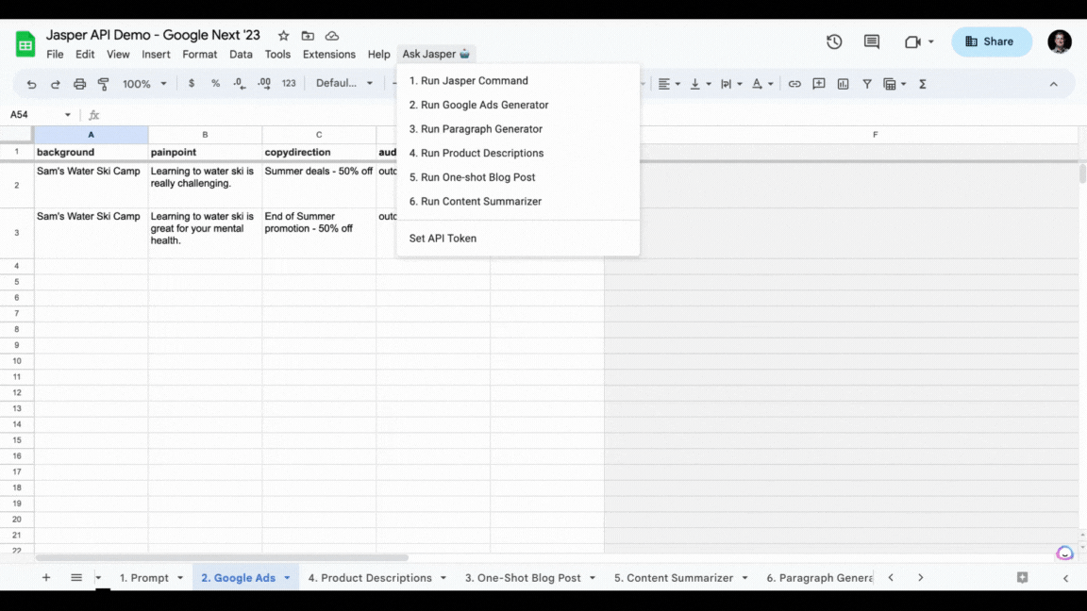This screenshot has width=1087, height=611.
Task: Choose Run Content Summarizer
Action: click(x=518, y=202)
